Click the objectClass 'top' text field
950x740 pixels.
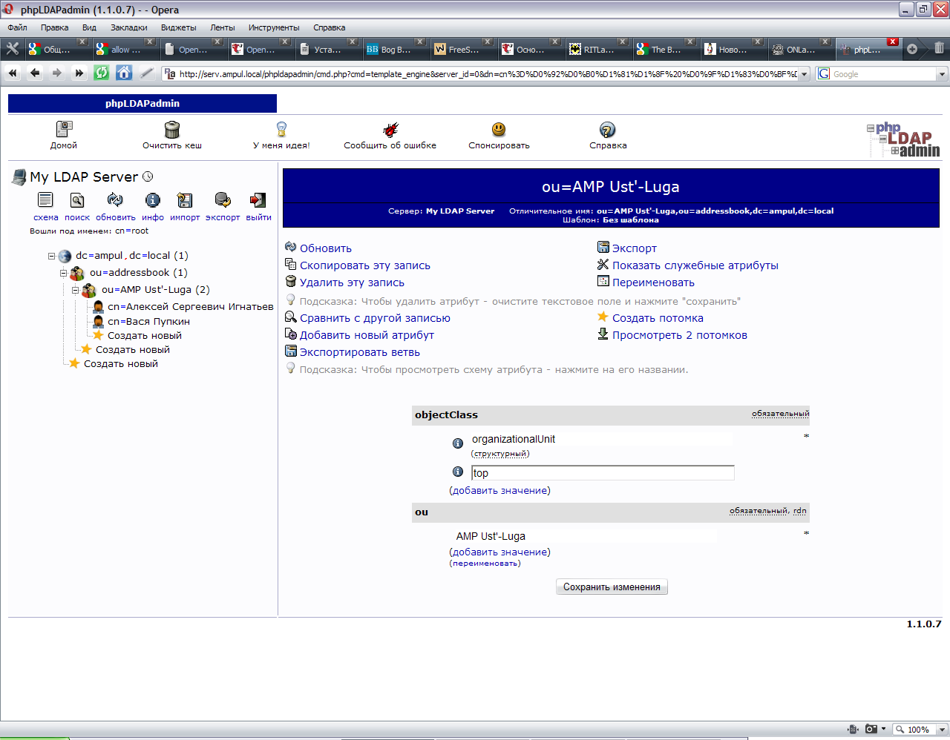pyautogui.click(x=602, y=473)
